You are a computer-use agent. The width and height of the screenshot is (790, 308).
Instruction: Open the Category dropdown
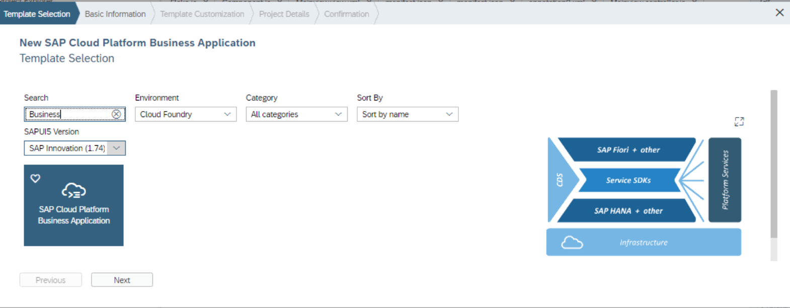(296, 115)
